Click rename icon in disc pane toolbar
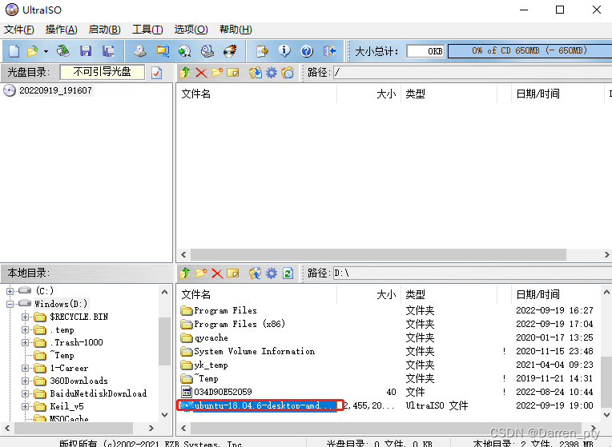612x447 pixels. (232, 73)
